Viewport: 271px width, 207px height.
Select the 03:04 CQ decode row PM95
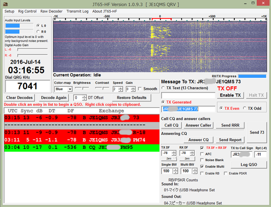tap(82, 147)
